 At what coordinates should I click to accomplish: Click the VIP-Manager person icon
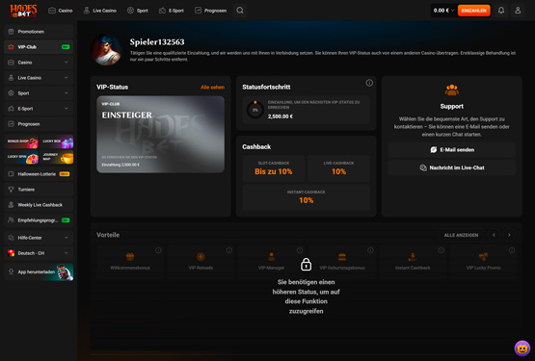271,256
